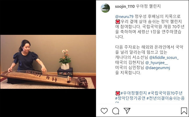Visit the @kfiddle_sosun_ profile mention
This screenshot has height=117, width=189.
point(164,57)
